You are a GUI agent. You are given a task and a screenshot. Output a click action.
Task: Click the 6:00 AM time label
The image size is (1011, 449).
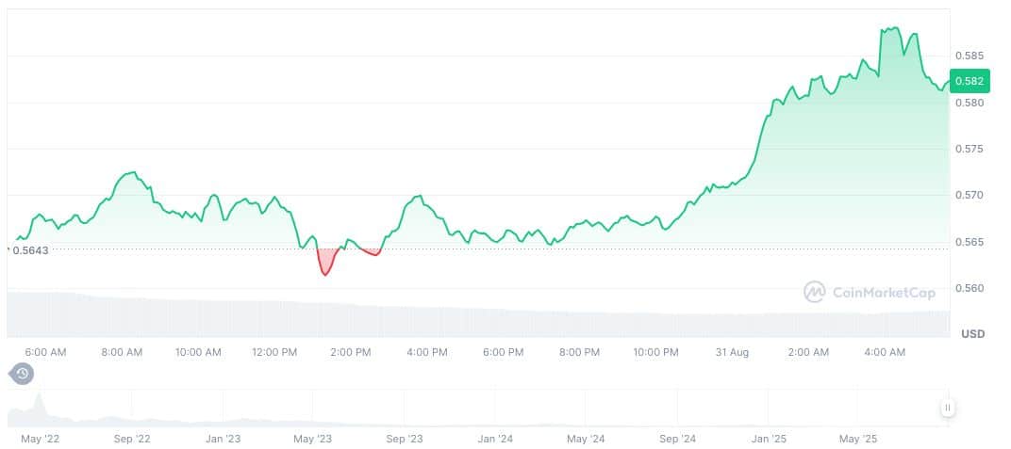(x=45, y=352)
